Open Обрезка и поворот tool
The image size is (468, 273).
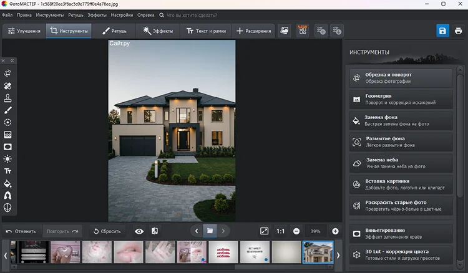(401, 78)
